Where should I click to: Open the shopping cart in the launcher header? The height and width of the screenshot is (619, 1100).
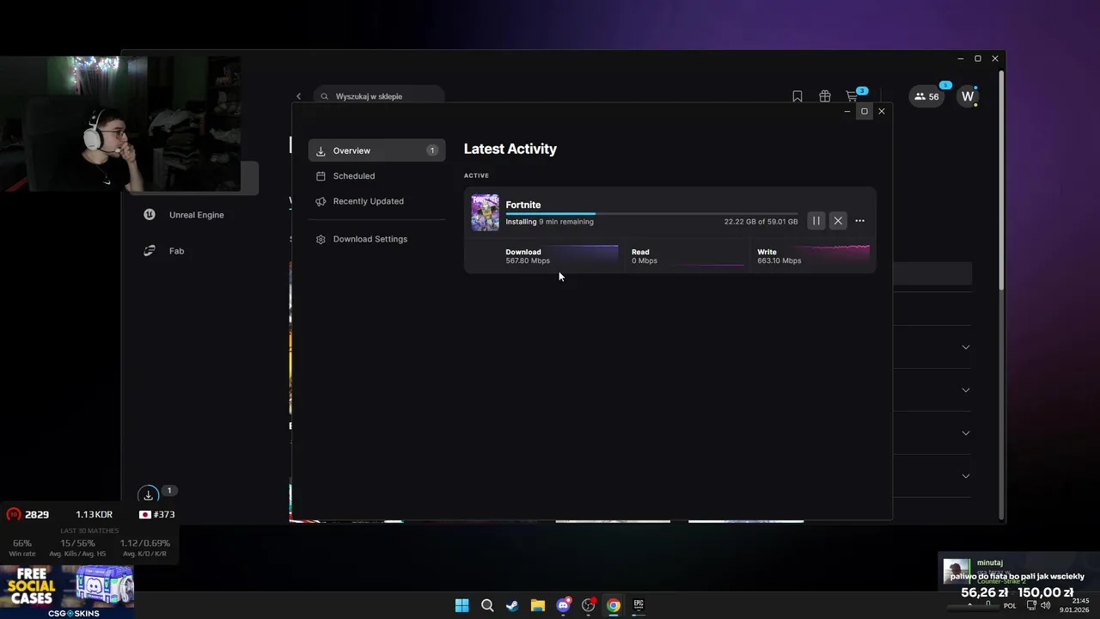click(852, 96)
